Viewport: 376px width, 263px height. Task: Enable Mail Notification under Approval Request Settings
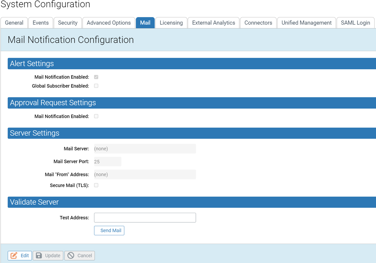click(x=96, y=116)
